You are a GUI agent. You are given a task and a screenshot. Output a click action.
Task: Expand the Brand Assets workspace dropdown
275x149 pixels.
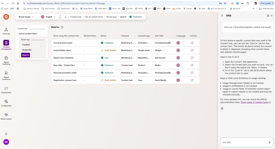click(x=26, y=16)
